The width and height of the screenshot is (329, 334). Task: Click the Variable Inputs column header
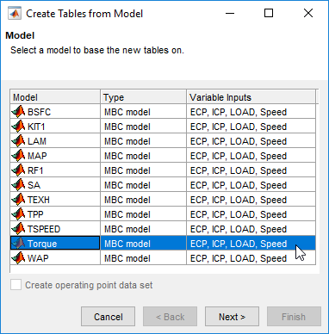pos(251,97)
